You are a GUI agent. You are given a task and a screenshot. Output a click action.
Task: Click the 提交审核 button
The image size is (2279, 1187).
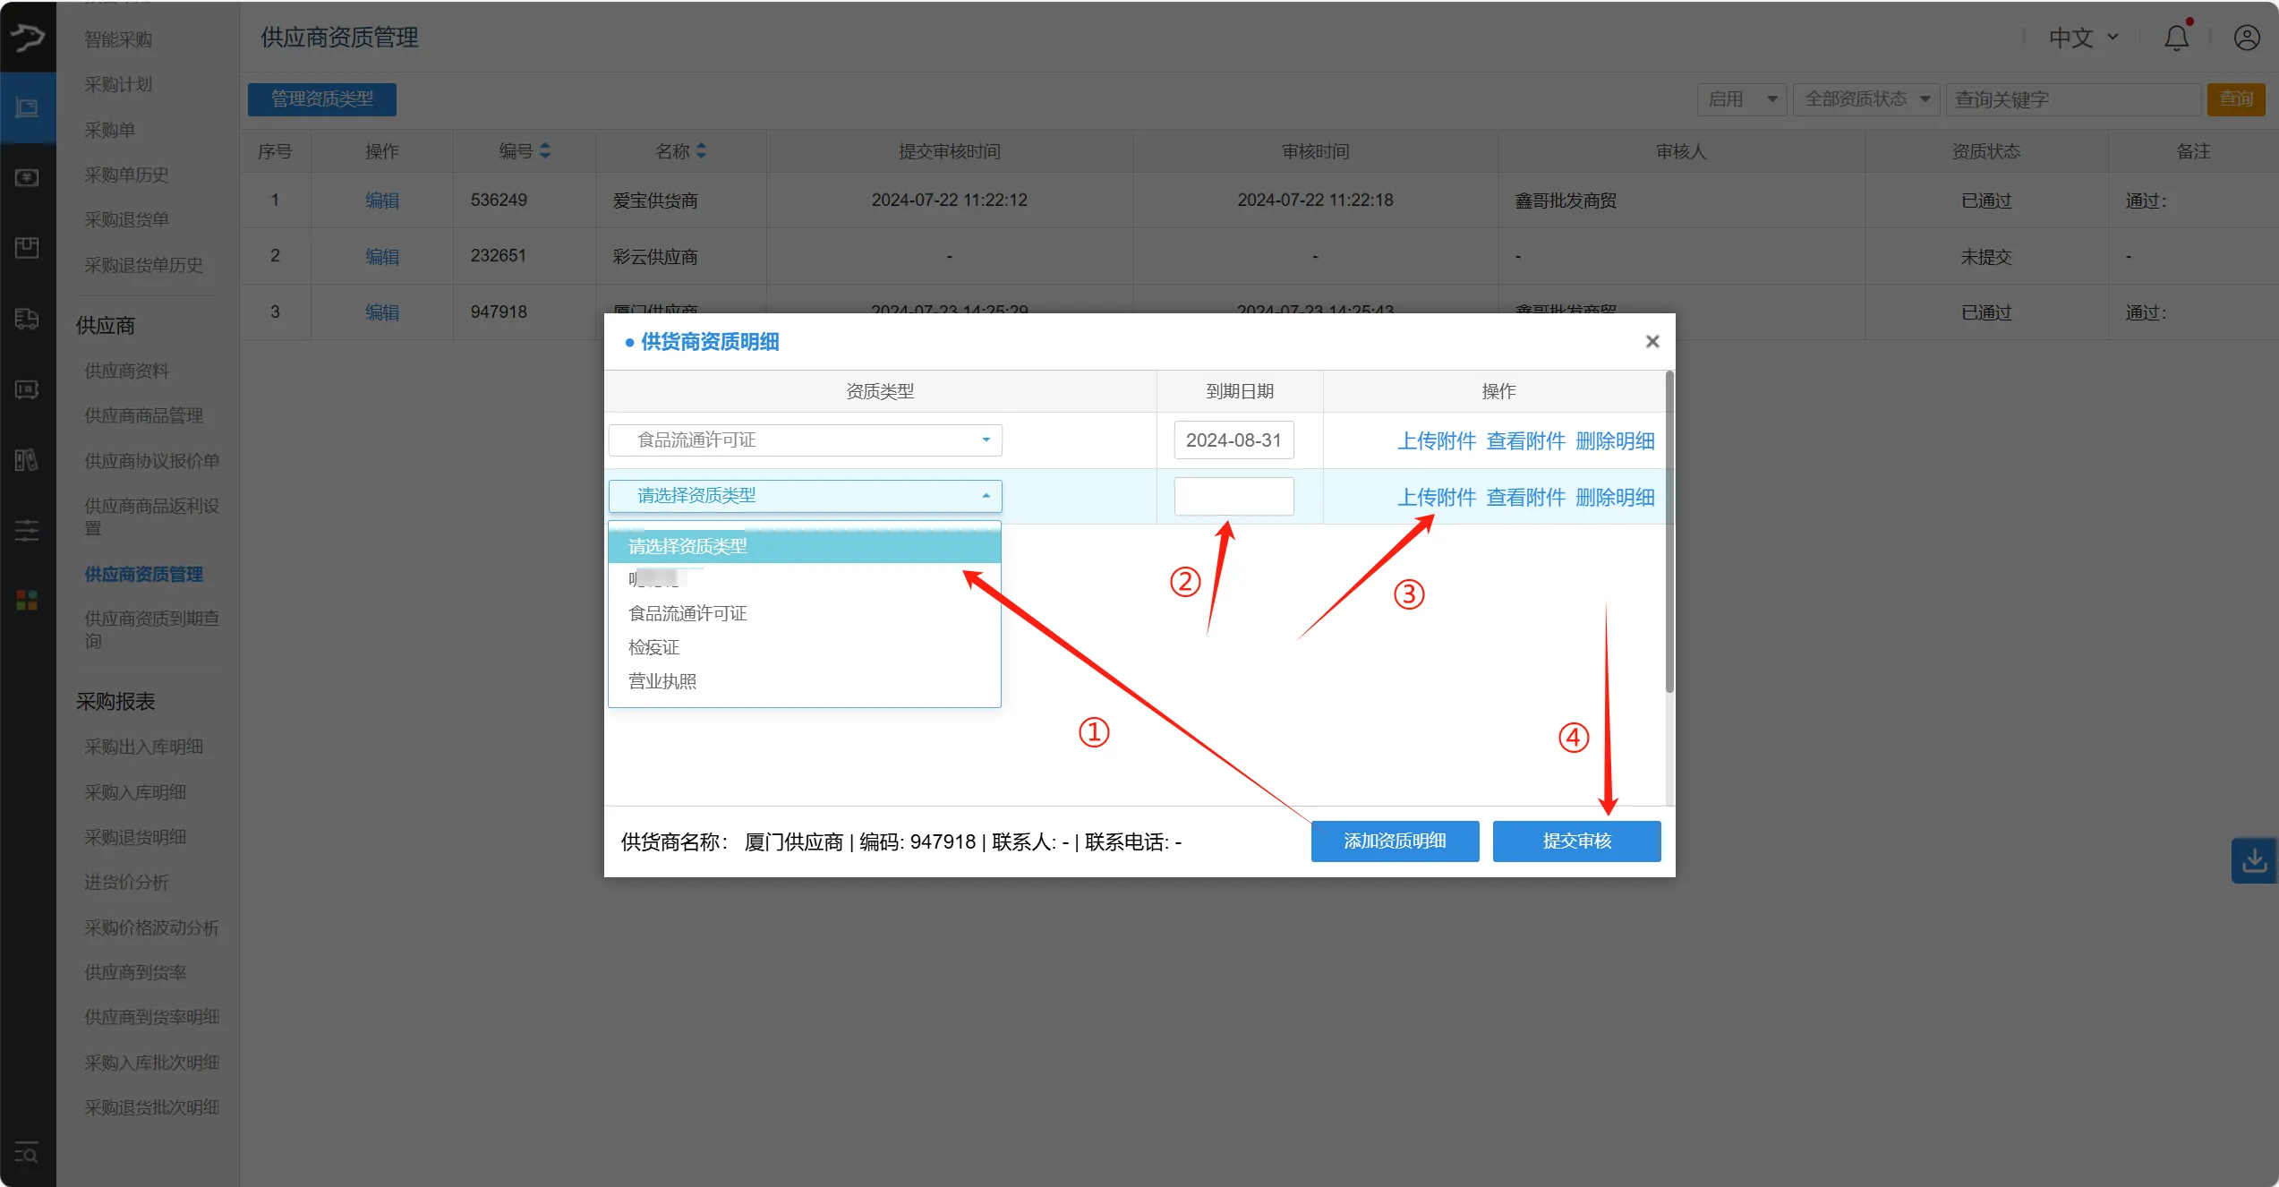(1575, 841)
